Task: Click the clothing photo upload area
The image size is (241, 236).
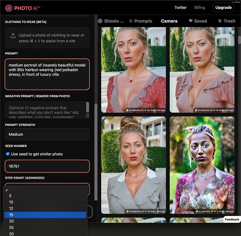Action: coord(47,38)
